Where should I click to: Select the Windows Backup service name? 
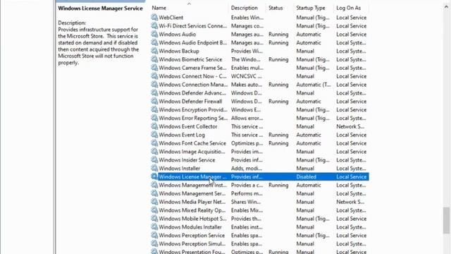[179, 51]
